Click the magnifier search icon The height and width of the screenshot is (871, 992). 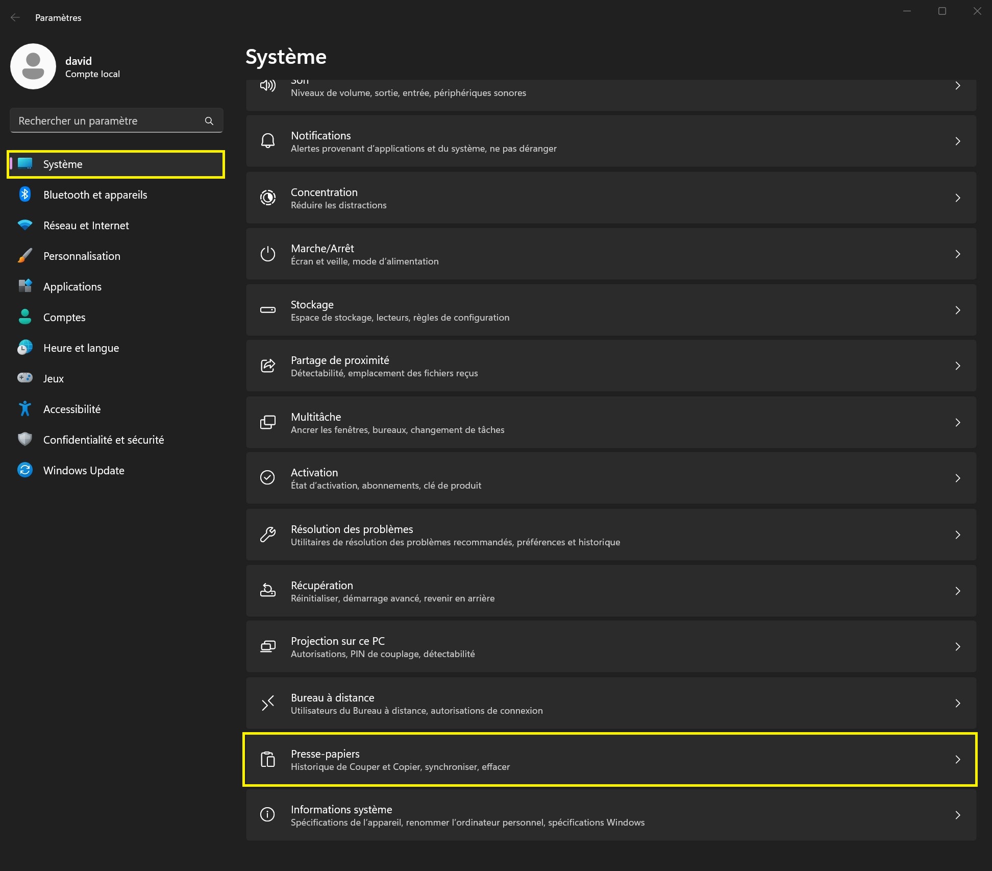pos(209,121)
